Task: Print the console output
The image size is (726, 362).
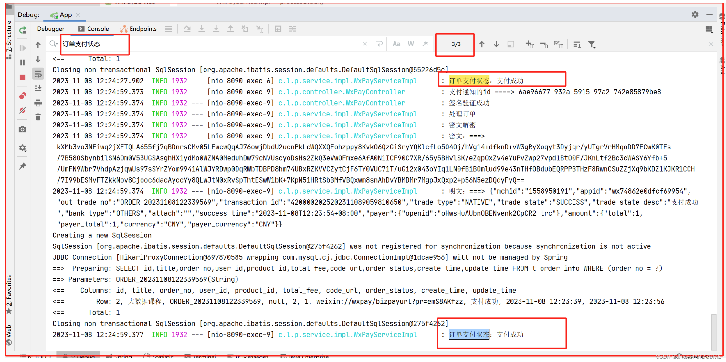Action: click(x=38, y=103)
